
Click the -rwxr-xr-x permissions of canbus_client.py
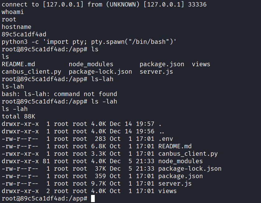(x=20, y=154)
